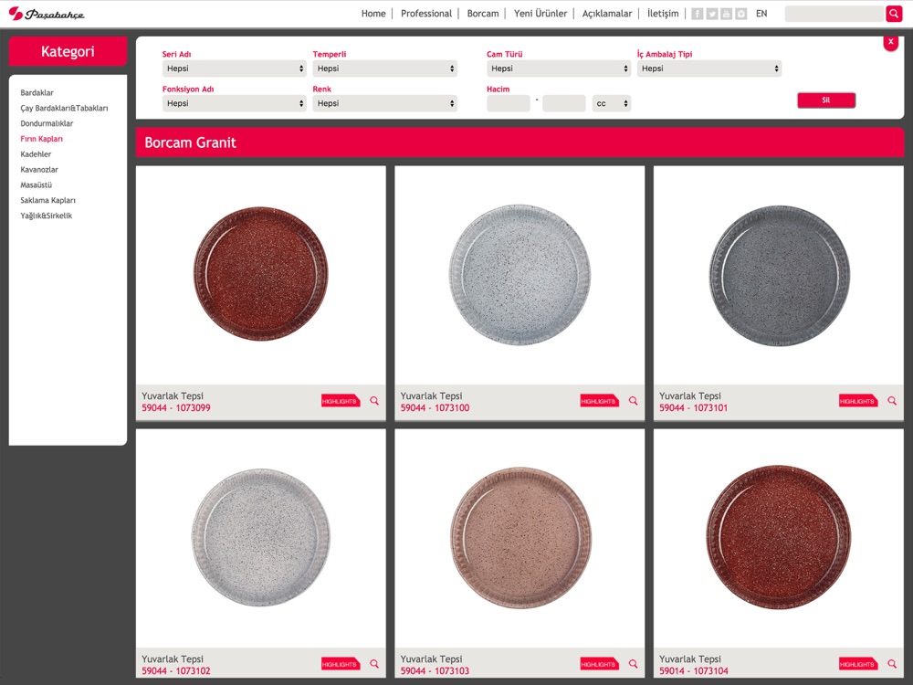
Task: Click magnifier icon for product 1073104
Action: (x=891, y=664)
